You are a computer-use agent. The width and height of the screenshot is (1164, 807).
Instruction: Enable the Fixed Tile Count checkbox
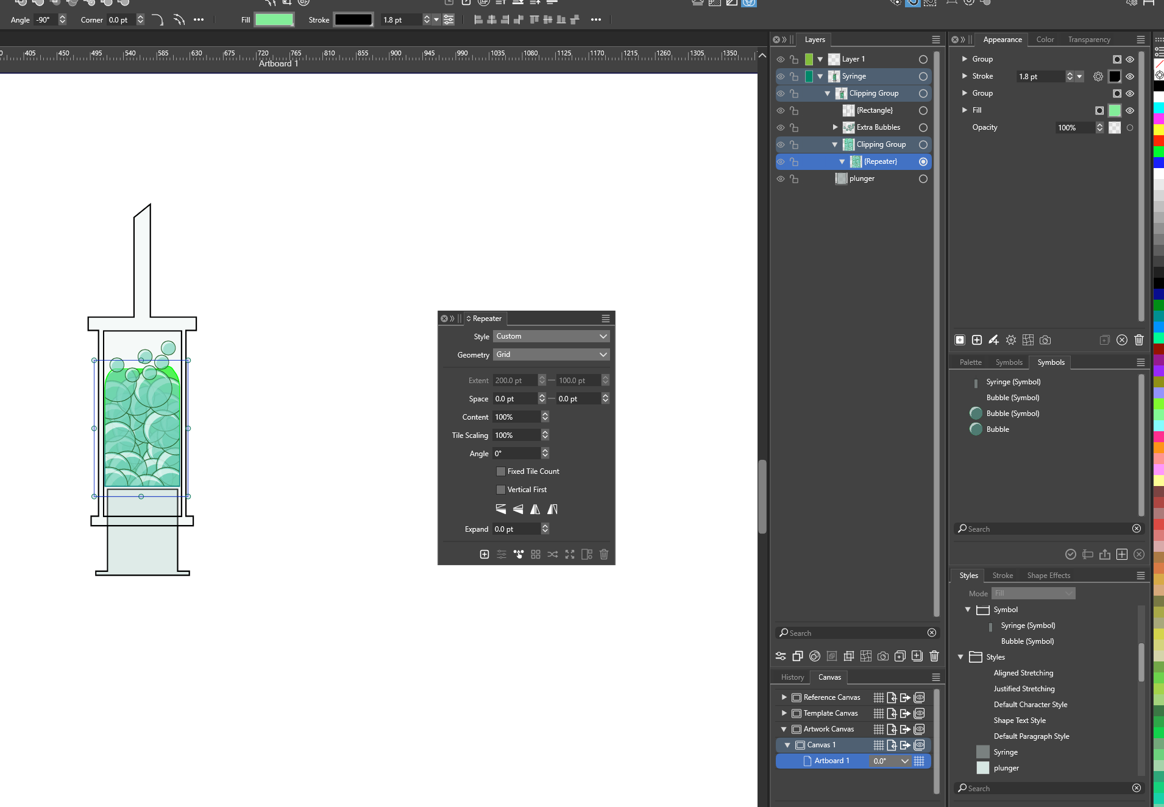click(501, 471)
